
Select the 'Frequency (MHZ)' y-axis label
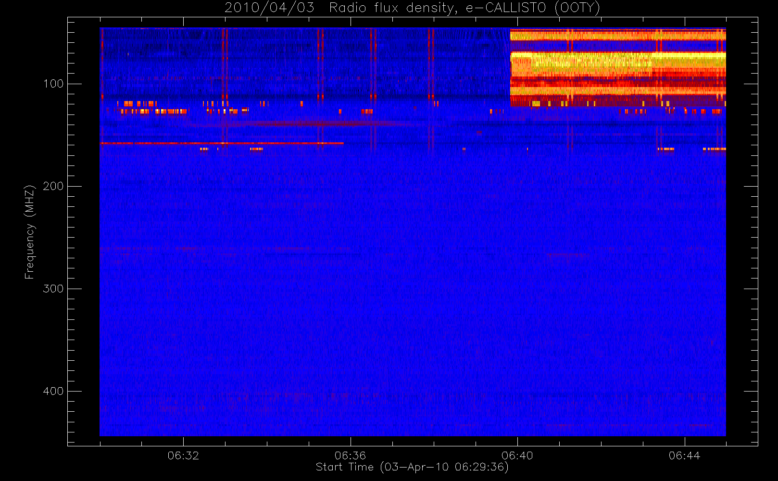30,232
